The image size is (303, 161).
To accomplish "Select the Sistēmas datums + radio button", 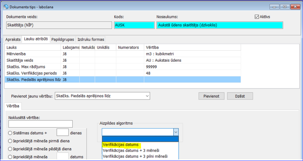I will point(10,133).
